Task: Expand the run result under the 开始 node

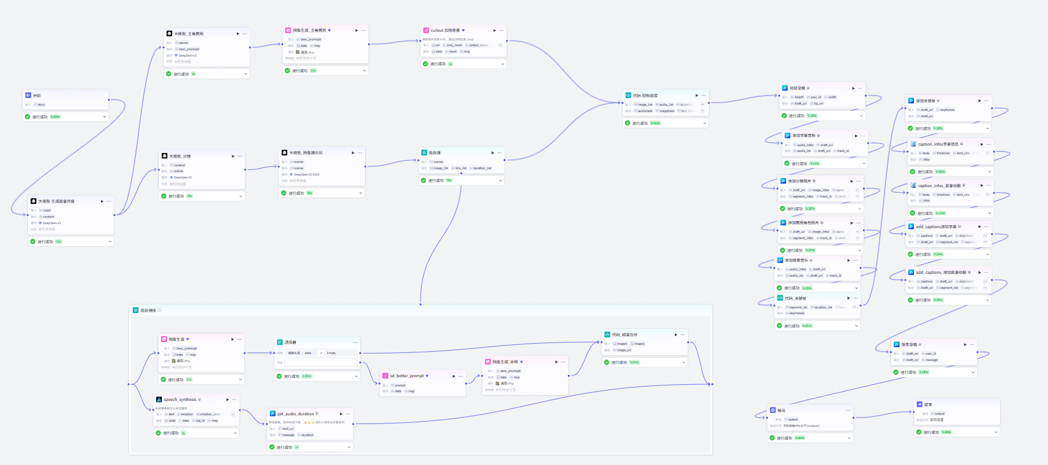Action: click(x=105, y=117)
